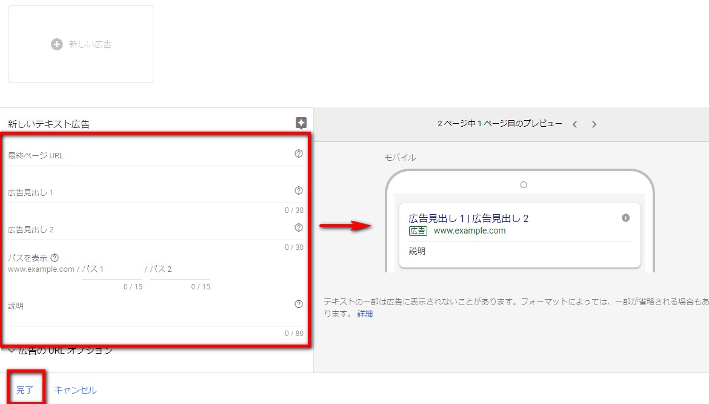Click help icon beside 広告見出し 2
This screenshot has width=709, height=404.
(298, 228)
